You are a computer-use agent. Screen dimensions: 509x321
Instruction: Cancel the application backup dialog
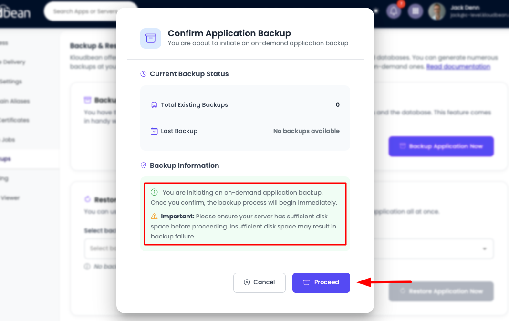259,282
